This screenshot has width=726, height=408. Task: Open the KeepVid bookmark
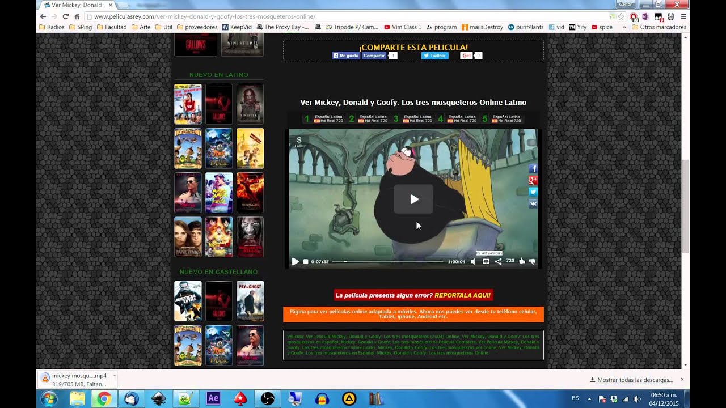tap(237, 27)
